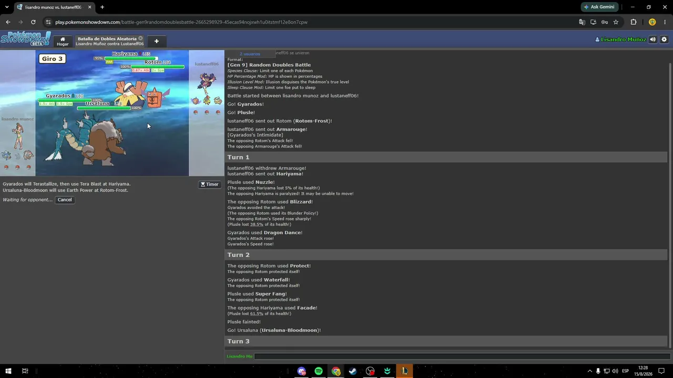Open the Windows Start menu
673x378 pixels.
click(x=8, y=371)
